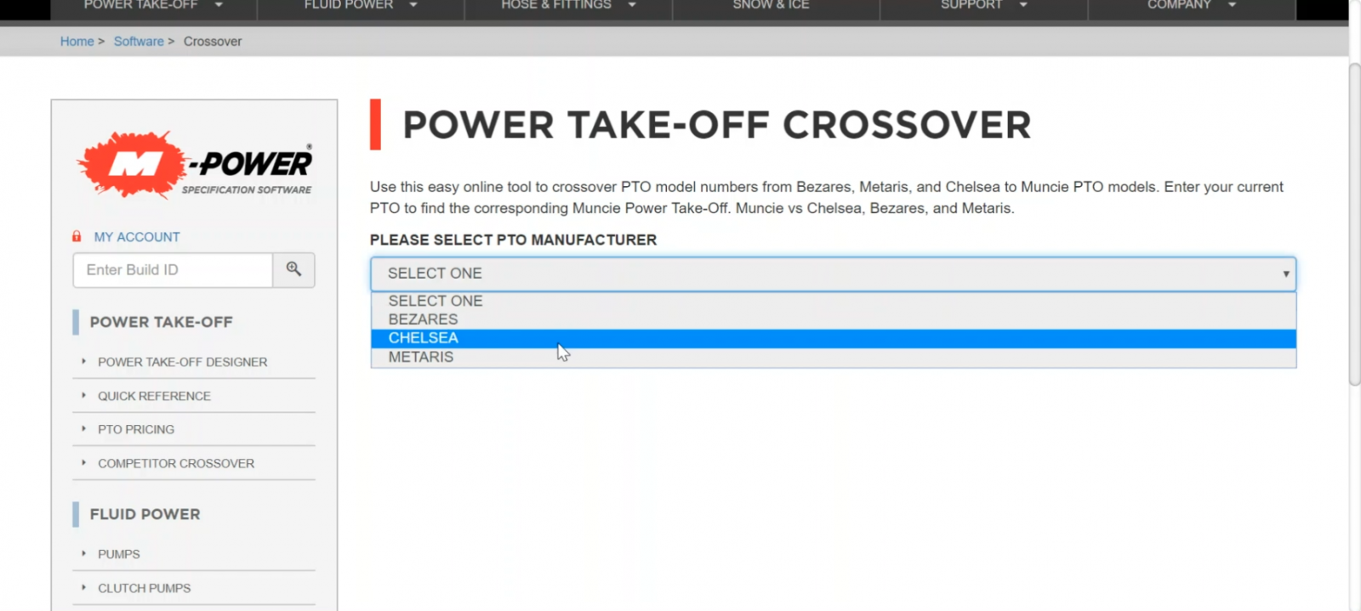Screen dimensions: 1361x611
Task: Open the PTO manufacturer dropdown arrow
Action: click(x=1285, y=274)
